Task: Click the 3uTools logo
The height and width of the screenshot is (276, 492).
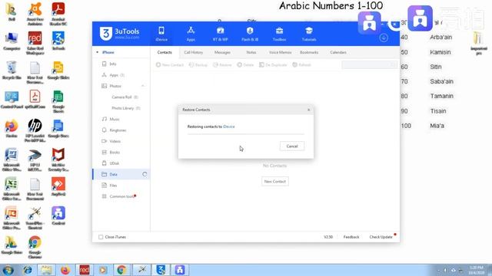Action: click(x=120, y=33)
